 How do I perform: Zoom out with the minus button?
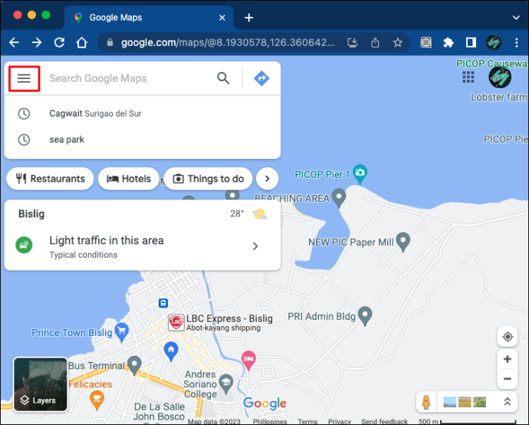pos(507,379)
